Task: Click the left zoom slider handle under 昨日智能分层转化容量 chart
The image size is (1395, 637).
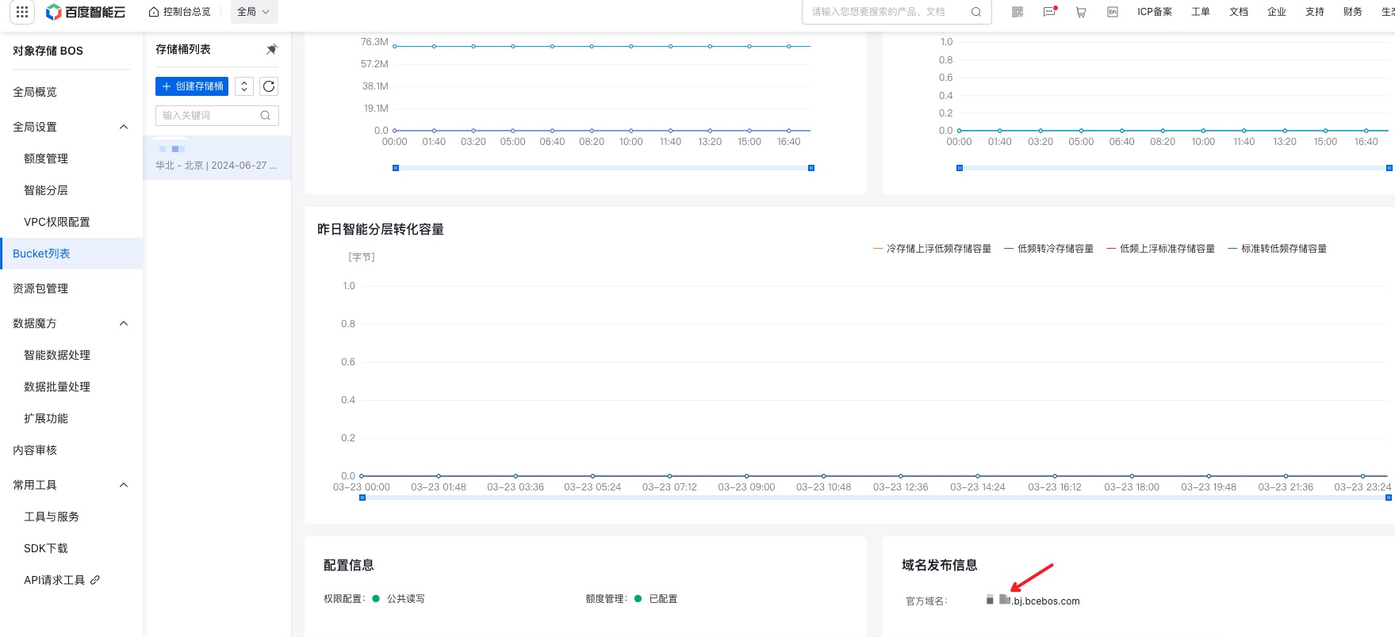Action: tap(362, 498)
